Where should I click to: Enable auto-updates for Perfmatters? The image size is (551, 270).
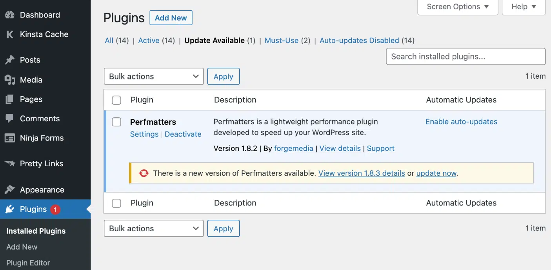pyautogui.click(x=461, y=122)
